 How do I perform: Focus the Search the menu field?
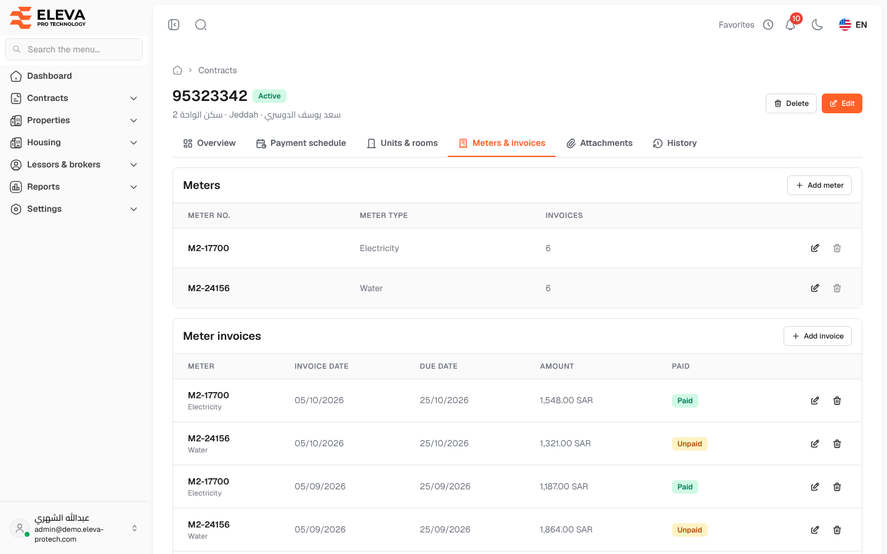click(x=74, y=49)
